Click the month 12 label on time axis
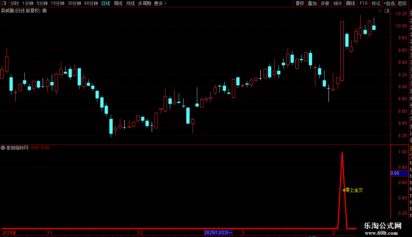This screenshot has height=237, width=412. [x=140, y=233]
